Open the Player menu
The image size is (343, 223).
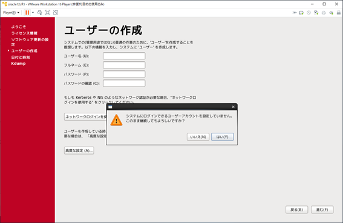point(11,13)
